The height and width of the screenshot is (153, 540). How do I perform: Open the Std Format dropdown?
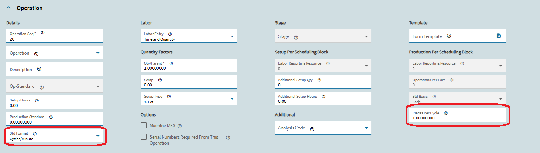tap(54, 136)
